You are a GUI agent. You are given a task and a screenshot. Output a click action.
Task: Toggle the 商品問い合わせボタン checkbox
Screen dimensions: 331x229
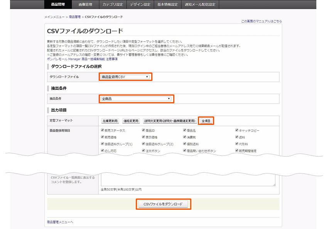click(x=184, y=150)
